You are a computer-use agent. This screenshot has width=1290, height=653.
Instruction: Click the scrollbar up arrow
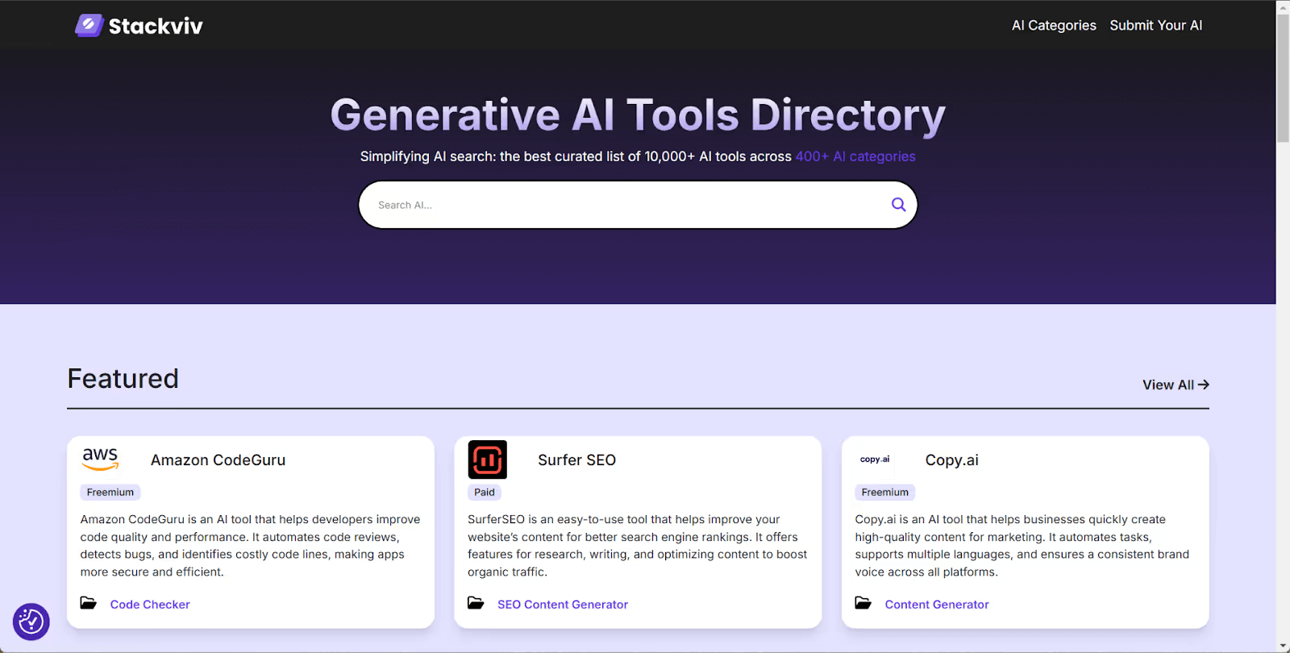tap(1283, 6)
